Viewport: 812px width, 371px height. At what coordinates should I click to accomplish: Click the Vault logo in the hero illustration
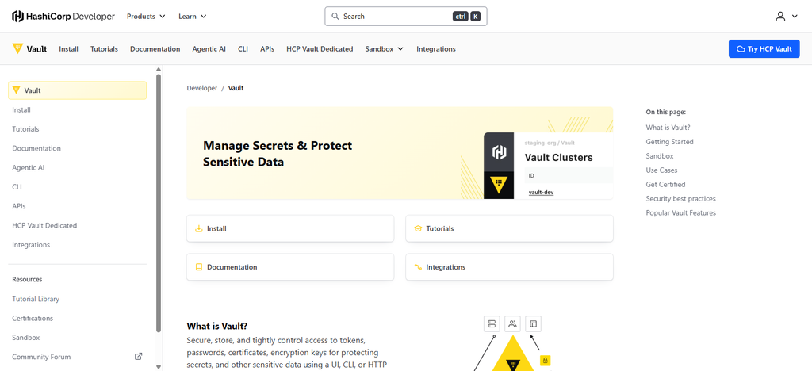pyautogui.click(x=499, y=185)
